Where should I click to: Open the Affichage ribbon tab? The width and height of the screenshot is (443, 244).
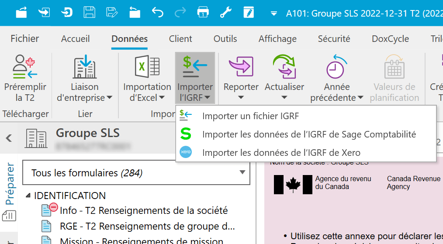[277, 39]
